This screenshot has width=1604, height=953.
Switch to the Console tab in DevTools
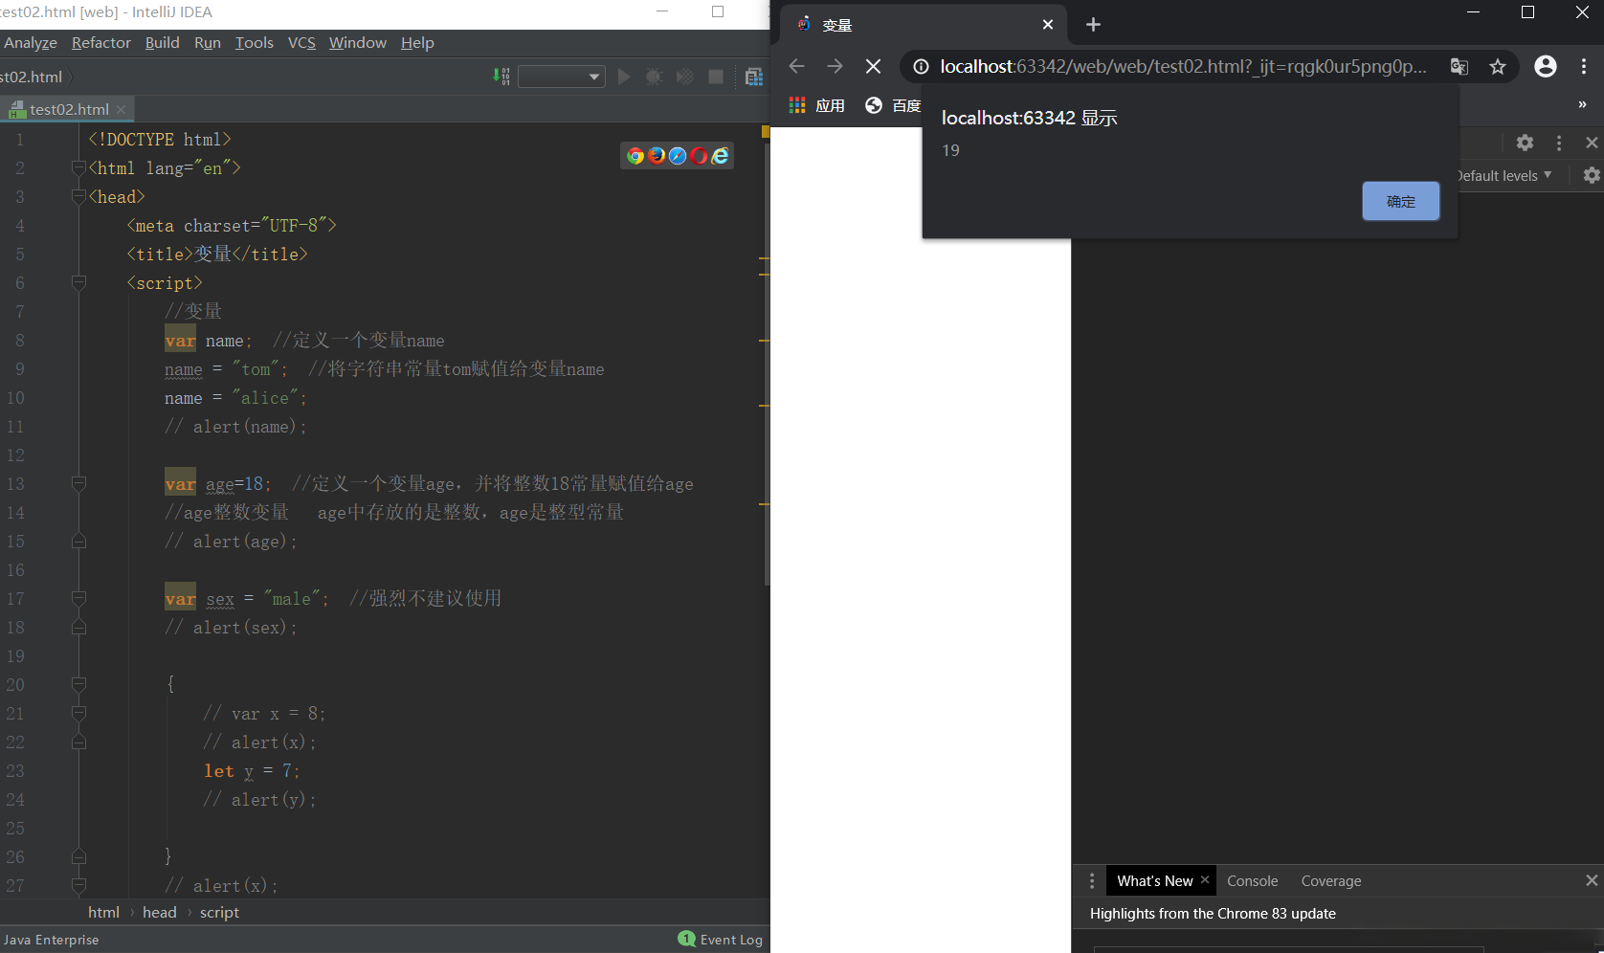click(1252, 880)
